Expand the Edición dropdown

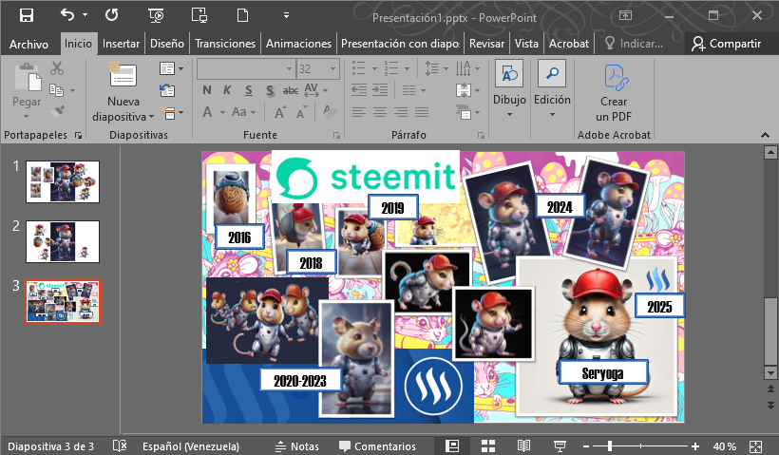click(552, 114)
